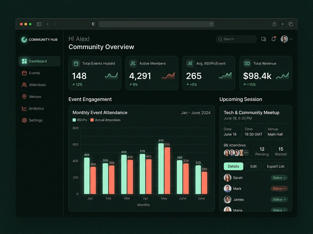Click the 18:30 GMT time value

254,134
